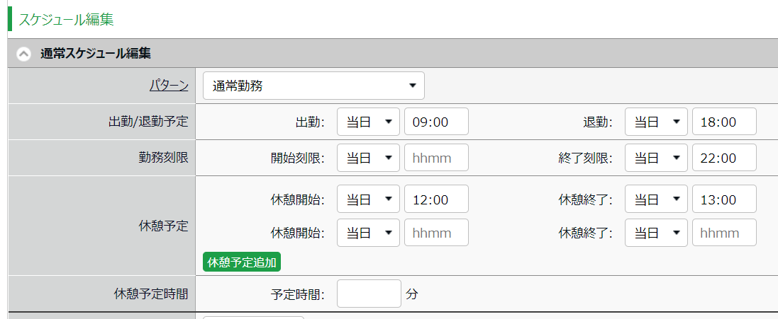
Task: Click the second empty 休憩終了 hhmm field
Action: [724, 233]
